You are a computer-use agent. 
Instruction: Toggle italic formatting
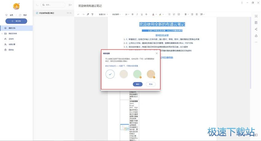[137, 14]
